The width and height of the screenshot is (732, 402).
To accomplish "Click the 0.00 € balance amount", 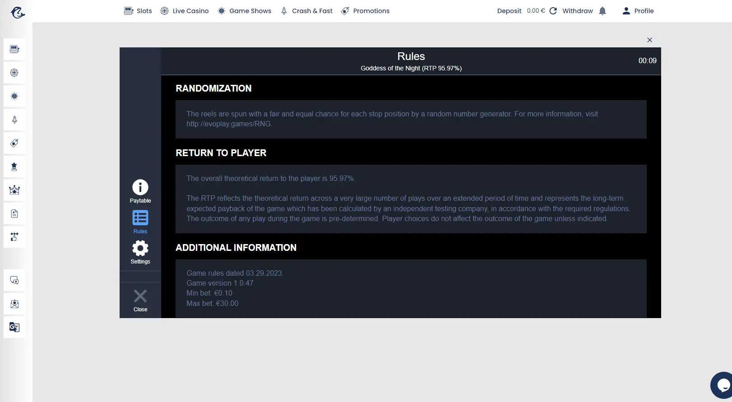I will 536,11.
